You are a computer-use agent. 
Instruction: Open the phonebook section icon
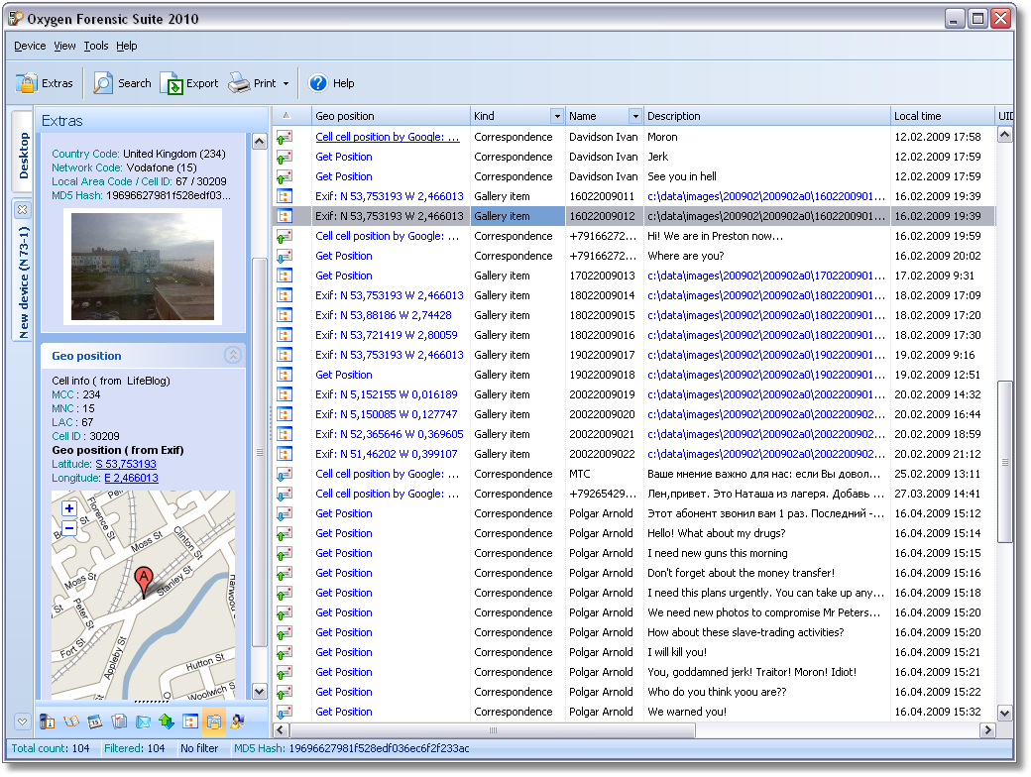coord(70,721)
